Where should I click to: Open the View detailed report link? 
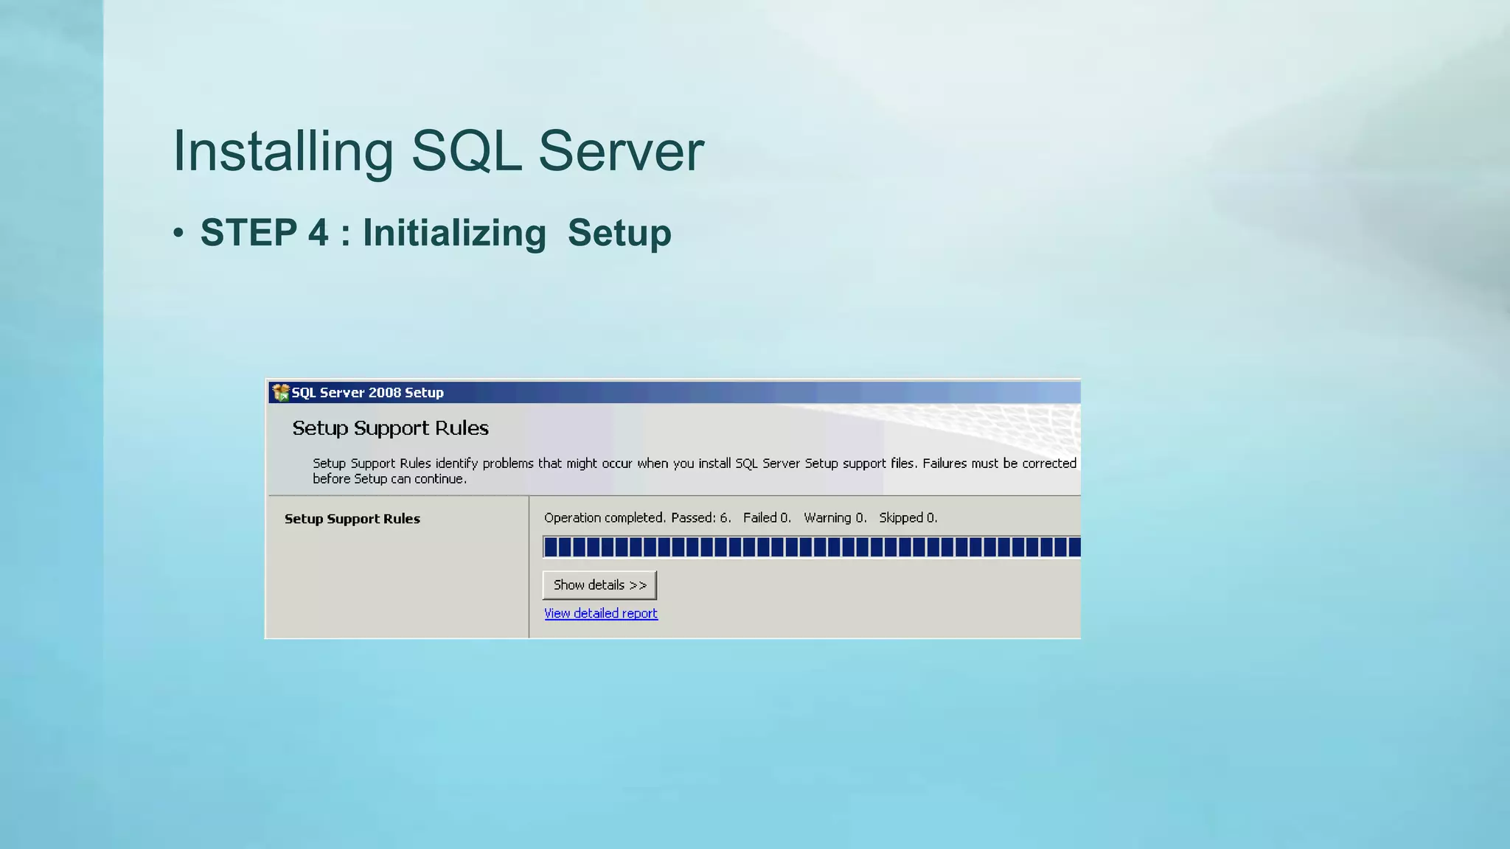click(601, 613)
